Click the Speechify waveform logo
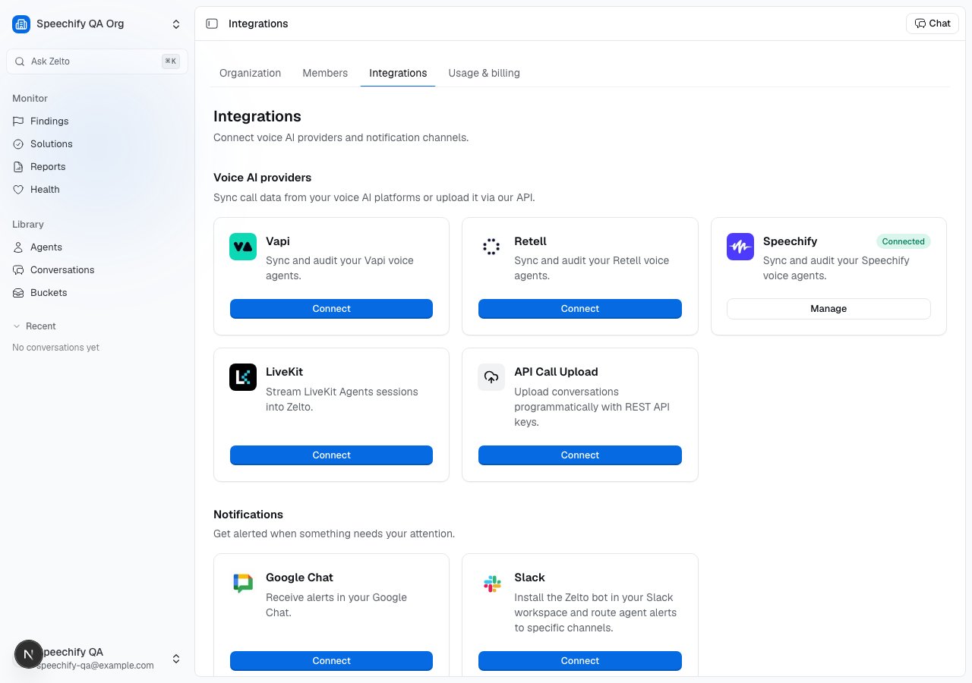 pyautogui.click(x=740, y=247)
